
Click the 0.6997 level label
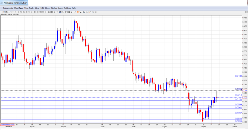[238, 113]
